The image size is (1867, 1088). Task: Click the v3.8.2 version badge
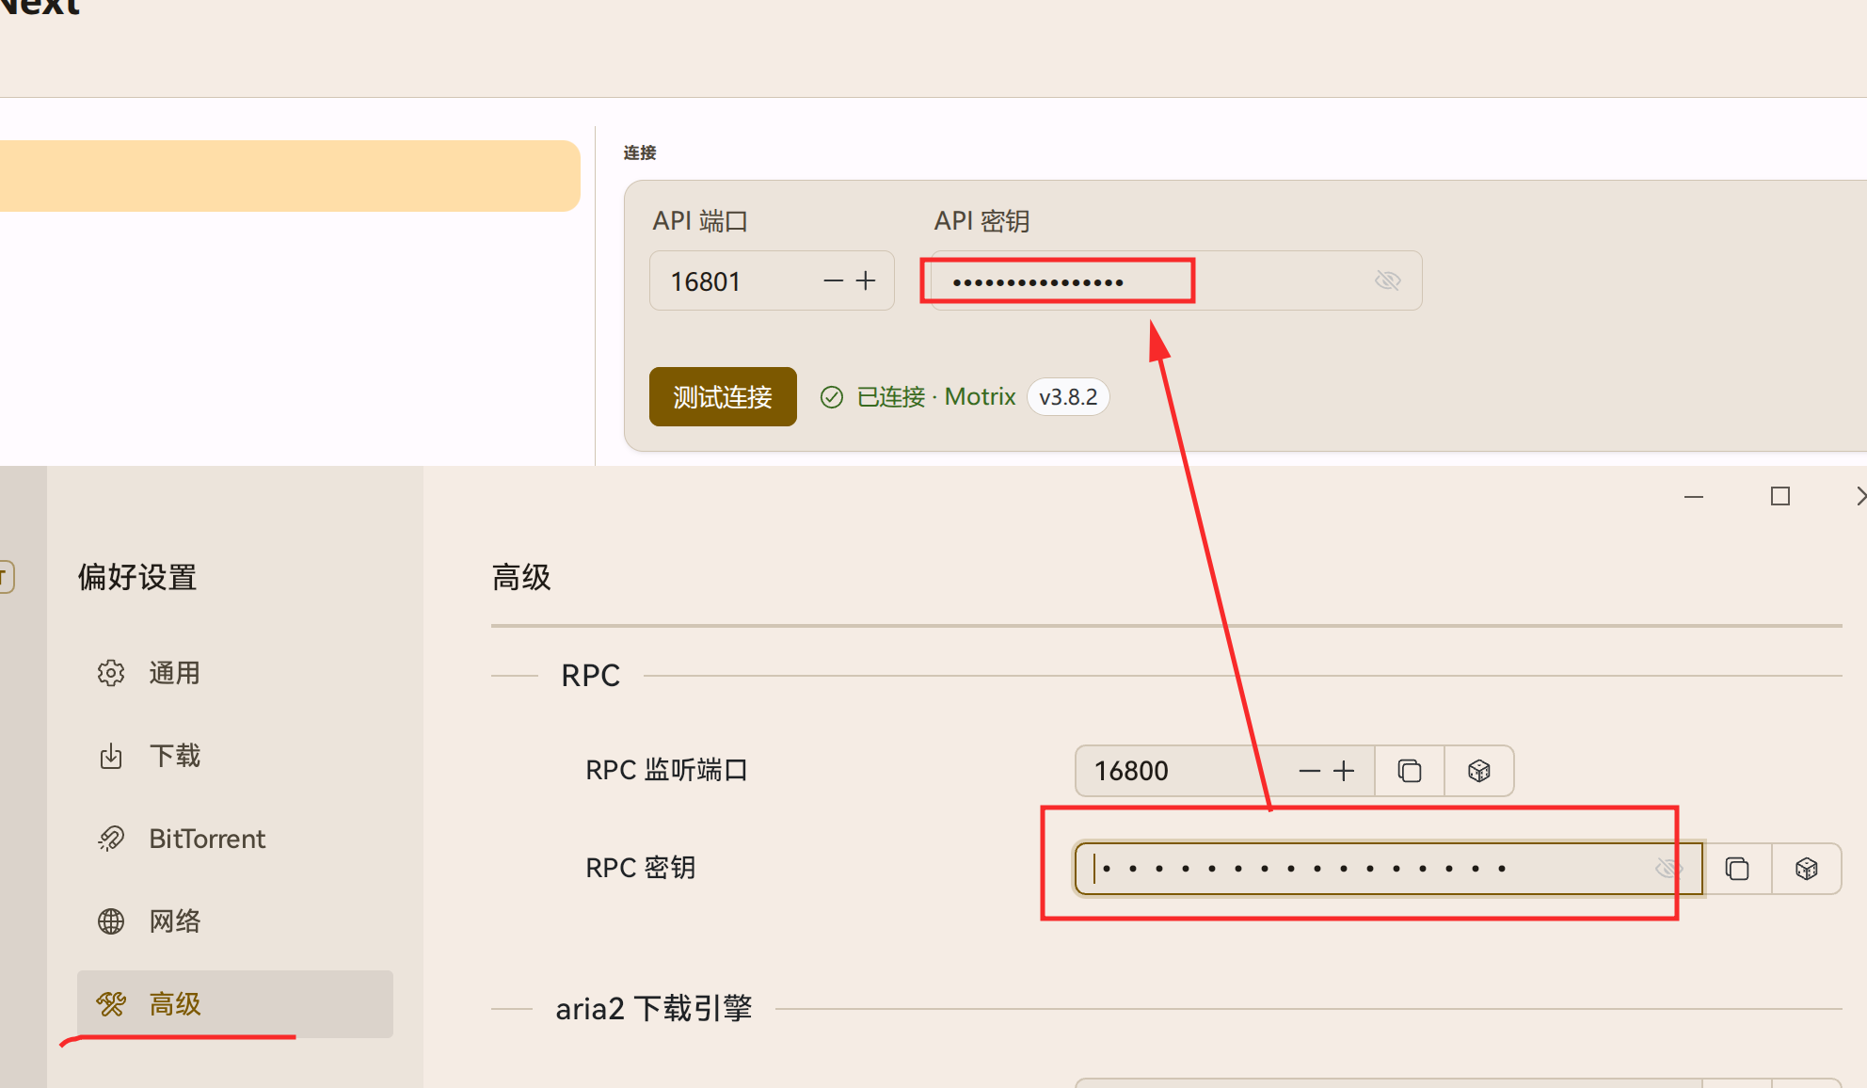pos(1068,396)
